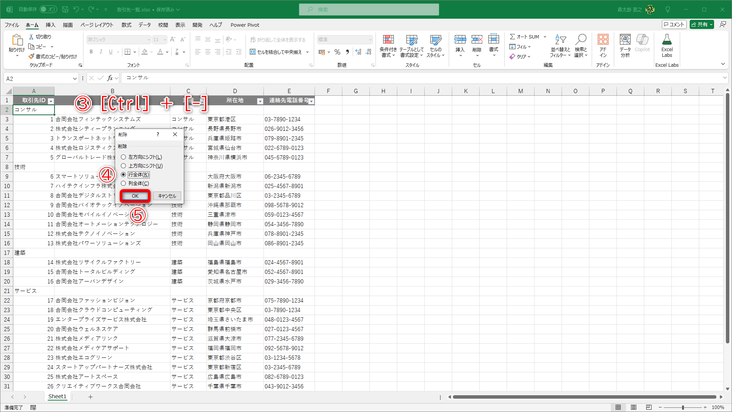Select Shift cells left radio option

[x=124, y=157]
